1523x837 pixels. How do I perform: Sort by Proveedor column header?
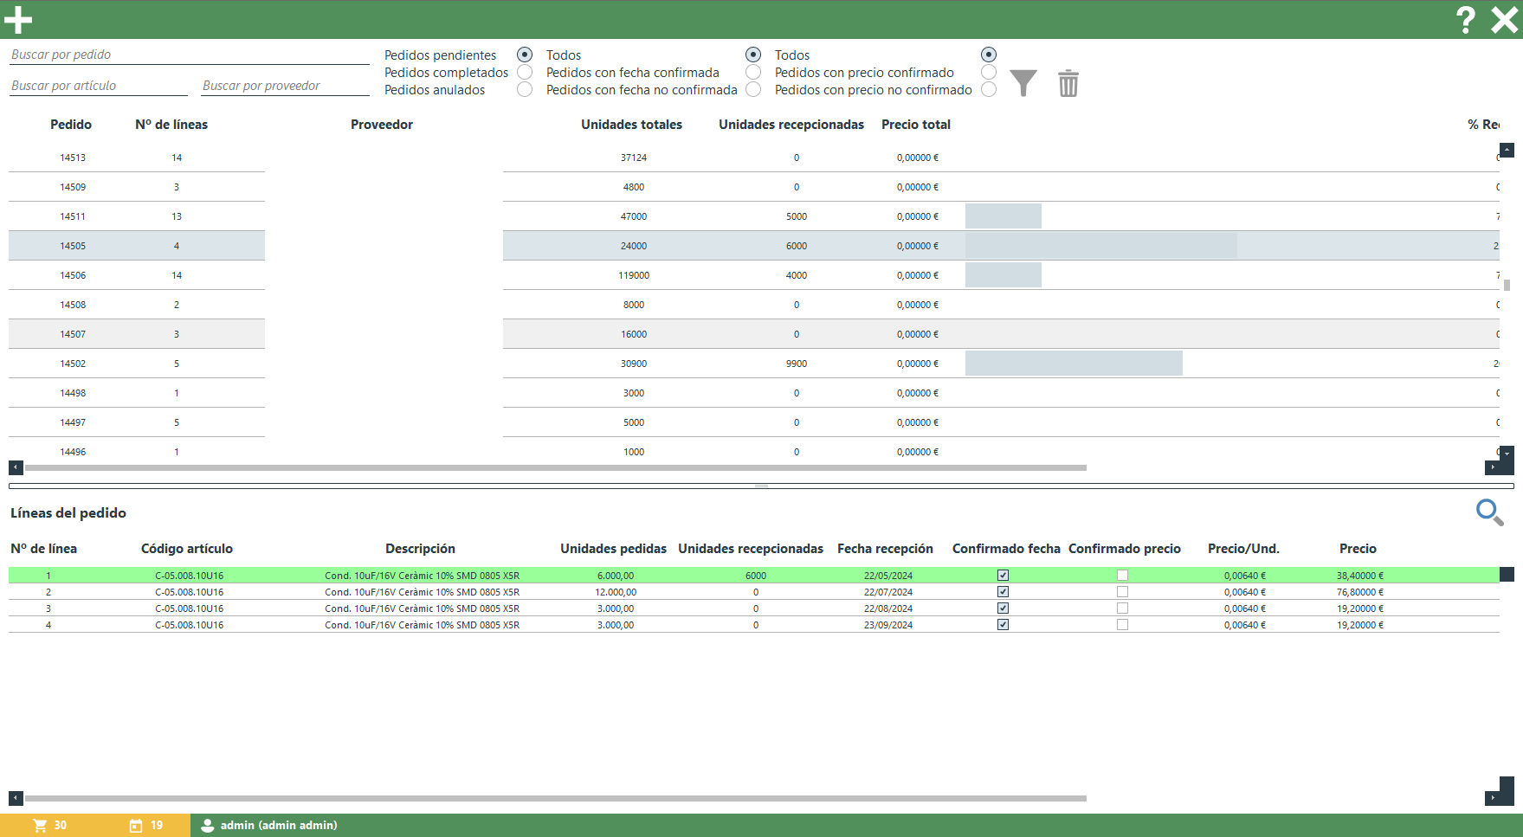pyautogui.click(x=382, y=125)
